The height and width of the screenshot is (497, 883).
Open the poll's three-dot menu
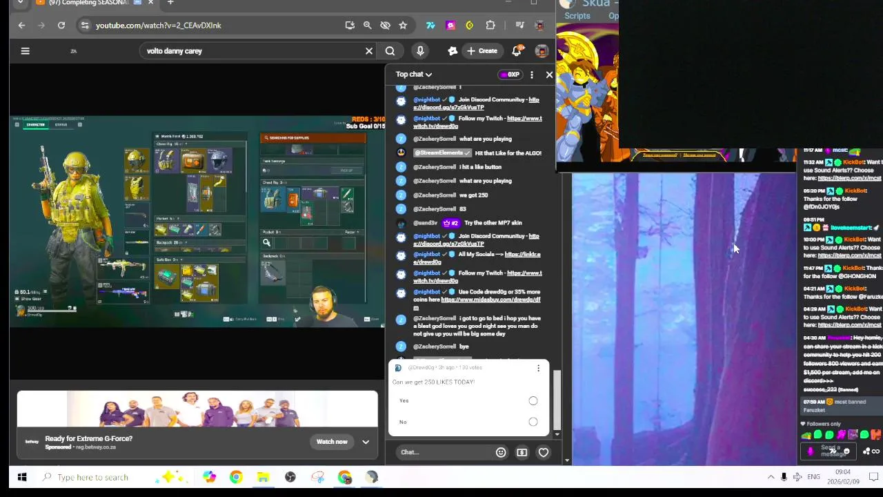point(538,369)
